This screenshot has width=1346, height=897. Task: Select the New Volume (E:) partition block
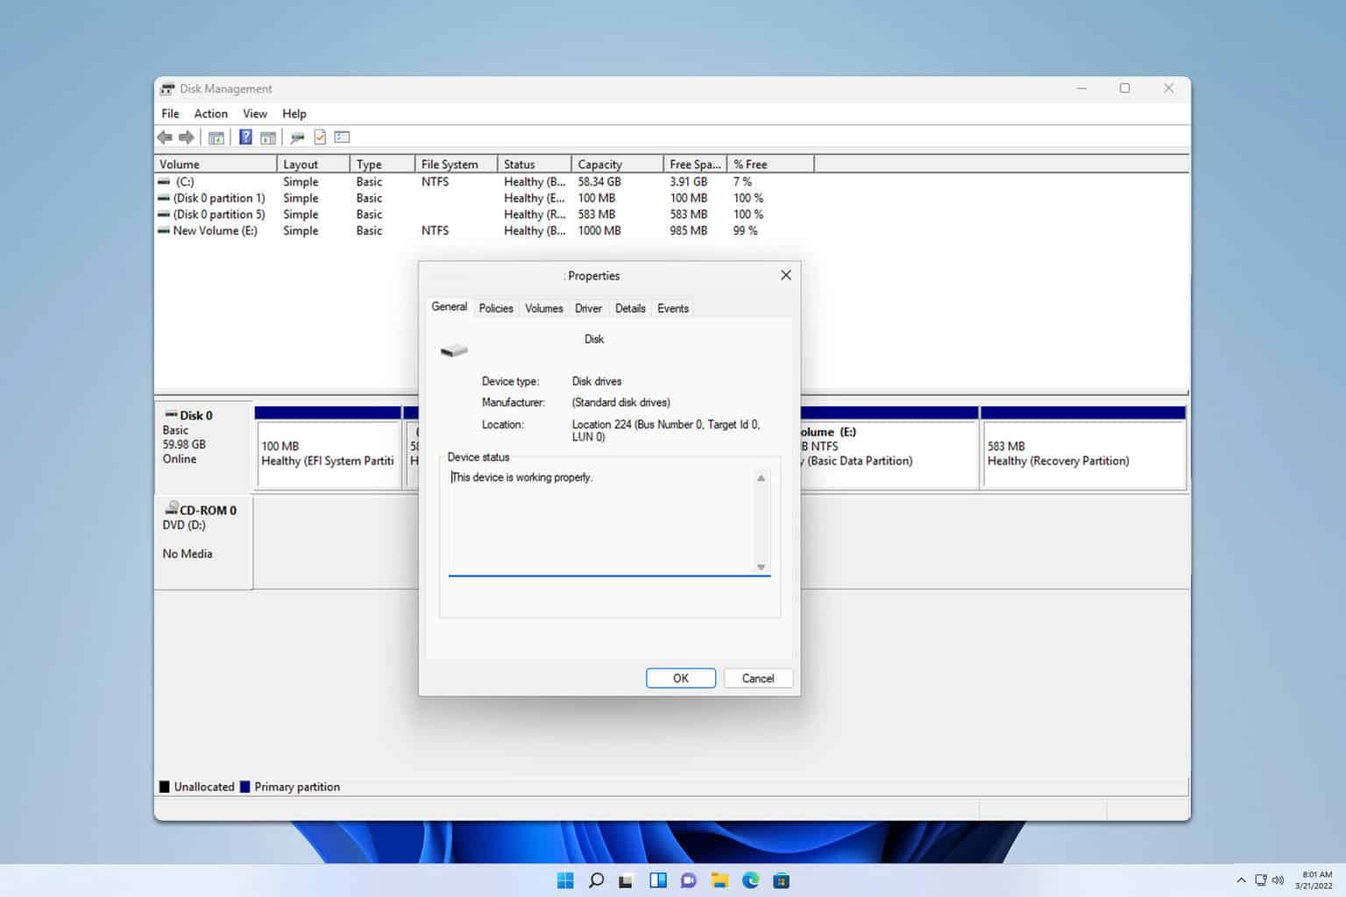click(x=889, y=448)
